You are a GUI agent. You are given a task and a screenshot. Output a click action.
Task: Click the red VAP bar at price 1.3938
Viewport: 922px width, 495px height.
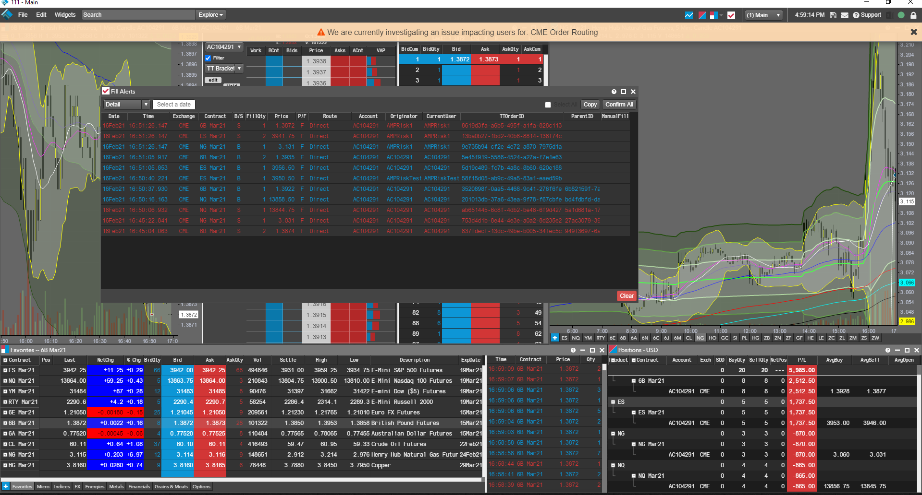coord(373,61)
